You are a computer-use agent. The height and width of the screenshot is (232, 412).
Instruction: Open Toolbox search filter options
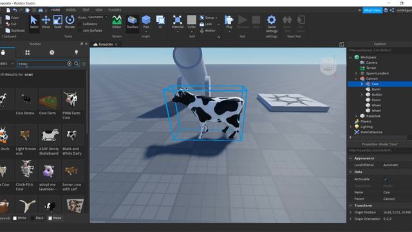(x=84, y=64)
